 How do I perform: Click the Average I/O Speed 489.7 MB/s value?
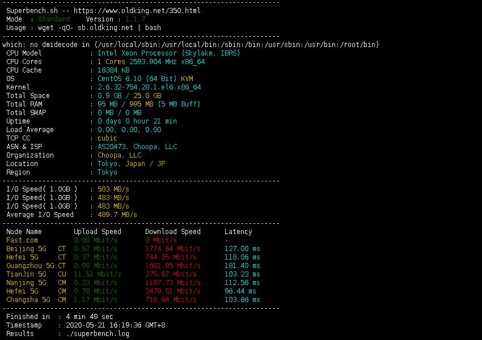pyautogui.click(x=117, y=215)
